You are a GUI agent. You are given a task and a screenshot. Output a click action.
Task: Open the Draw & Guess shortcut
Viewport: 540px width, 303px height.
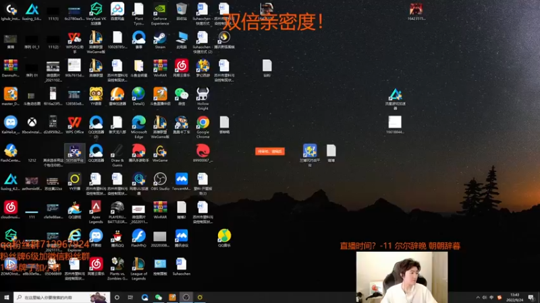coord(117,156)
